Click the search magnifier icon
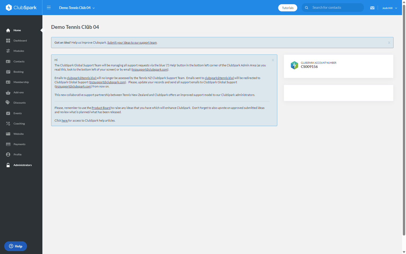 click(306, 8)
